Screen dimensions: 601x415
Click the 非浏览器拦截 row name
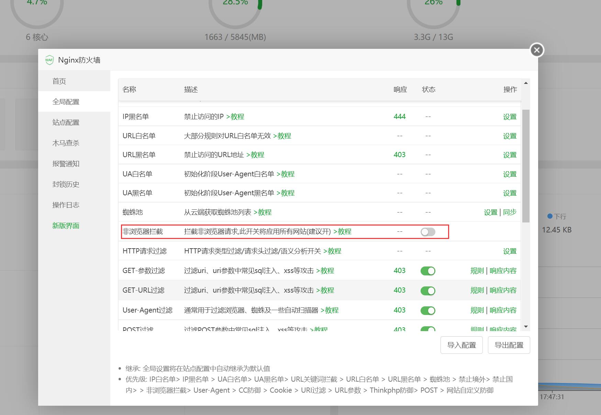pyautogui.click(x=143, y=232)
